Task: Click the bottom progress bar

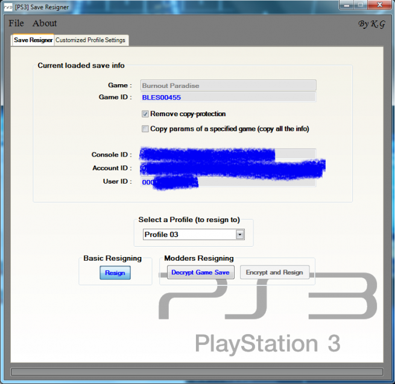Action: pos(197,372)
